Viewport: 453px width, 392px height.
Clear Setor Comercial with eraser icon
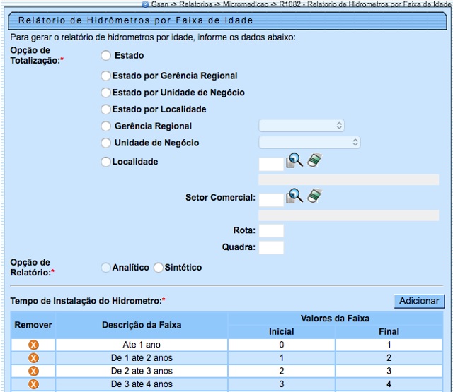(314, 196)
